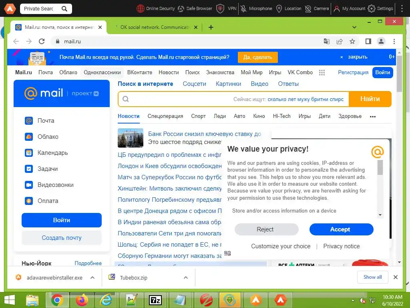Open Safe Browser in top bar

tap(195, 9)
